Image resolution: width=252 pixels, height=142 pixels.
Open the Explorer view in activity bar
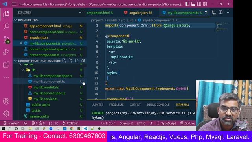6,14
